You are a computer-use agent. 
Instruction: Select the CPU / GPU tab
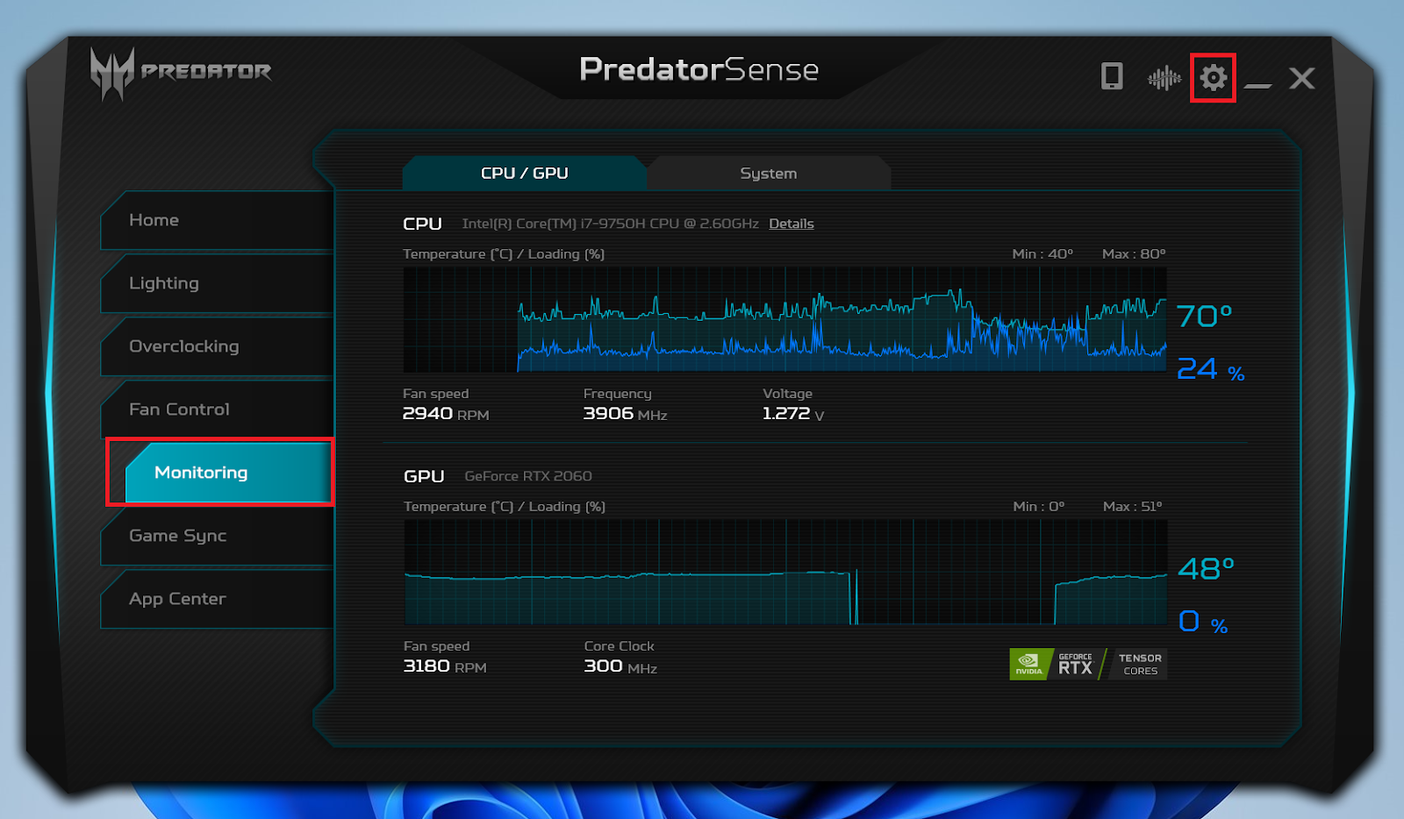(525, 174)
